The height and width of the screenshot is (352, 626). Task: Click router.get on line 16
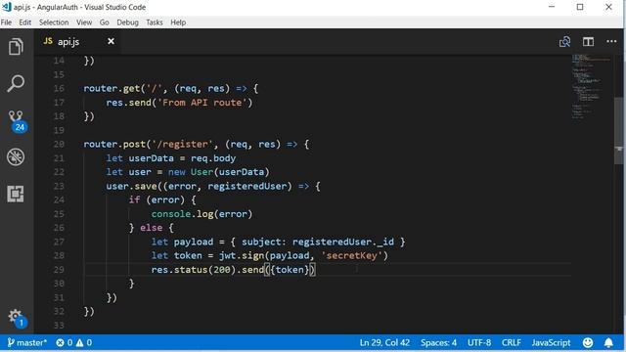(x=112, y=89)
